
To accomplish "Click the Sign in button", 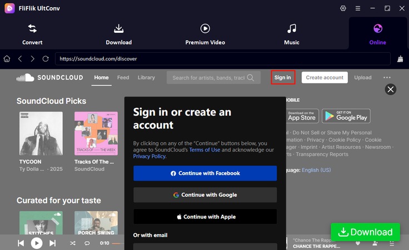I will (x=283, y=77).
